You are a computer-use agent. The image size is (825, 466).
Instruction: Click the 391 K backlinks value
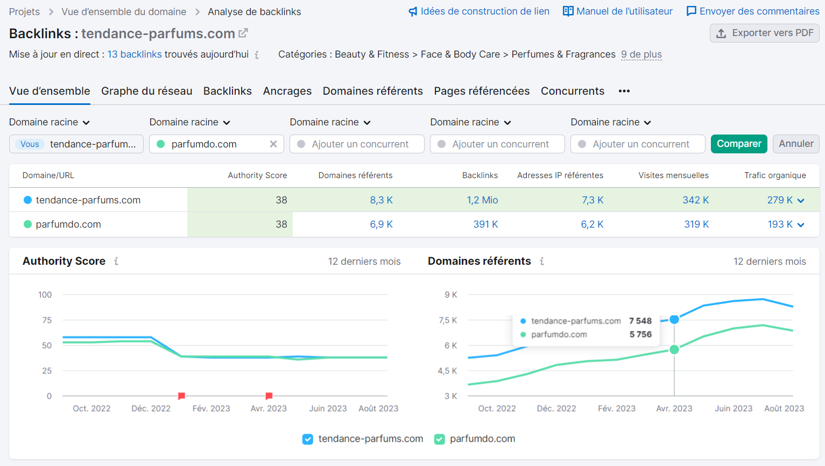(x=485, y=224)
